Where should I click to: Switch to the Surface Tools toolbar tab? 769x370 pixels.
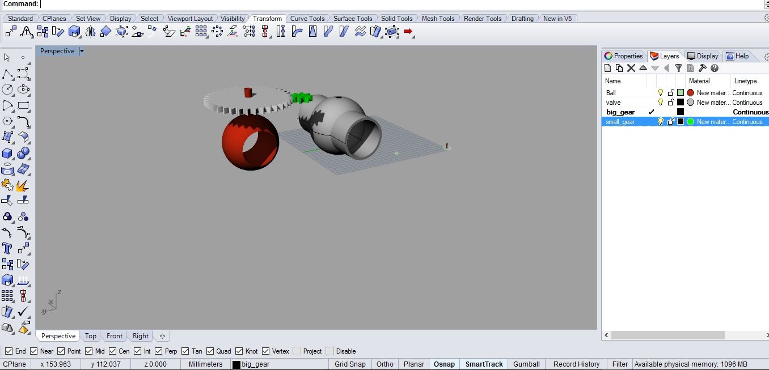353,19
